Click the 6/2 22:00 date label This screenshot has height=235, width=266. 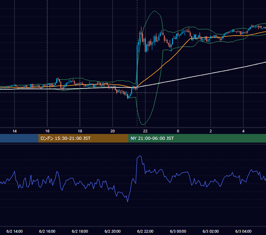tap(145, 231)
